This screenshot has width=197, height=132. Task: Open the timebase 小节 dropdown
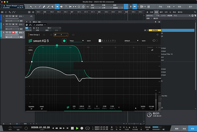[107, 8]
